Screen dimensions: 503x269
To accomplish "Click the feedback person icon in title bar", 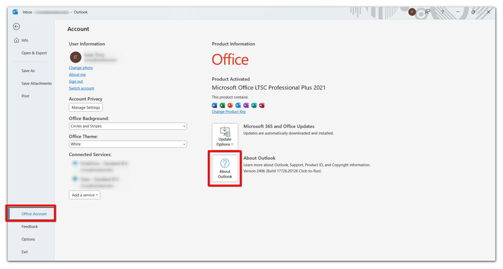I will tap(428, 12).
